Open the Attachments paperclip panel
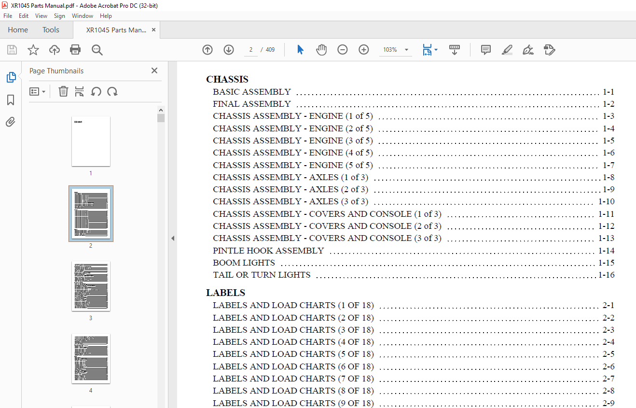 pyautogui.click(x=11, y=122)
